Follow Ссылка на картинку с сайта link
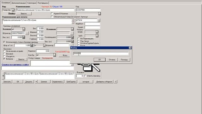The height and width of the screenshot is (114, 202). coord(15,65)
